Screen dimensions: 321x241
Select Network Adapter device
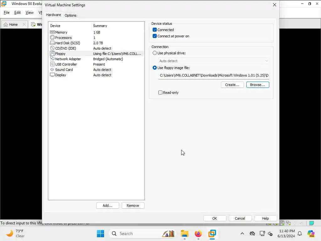[x=96, y=59]
